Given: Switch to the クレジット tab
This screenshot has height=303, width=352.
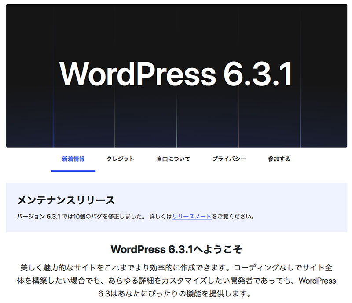Looking at the screenshot, I should click(x=120, y=159).
